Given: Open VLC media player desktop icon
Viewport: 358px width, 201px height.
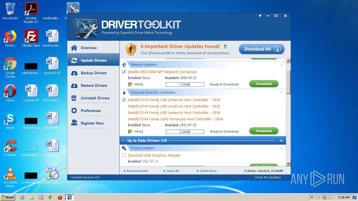Looking at the screenshot, I should (10, 177).
